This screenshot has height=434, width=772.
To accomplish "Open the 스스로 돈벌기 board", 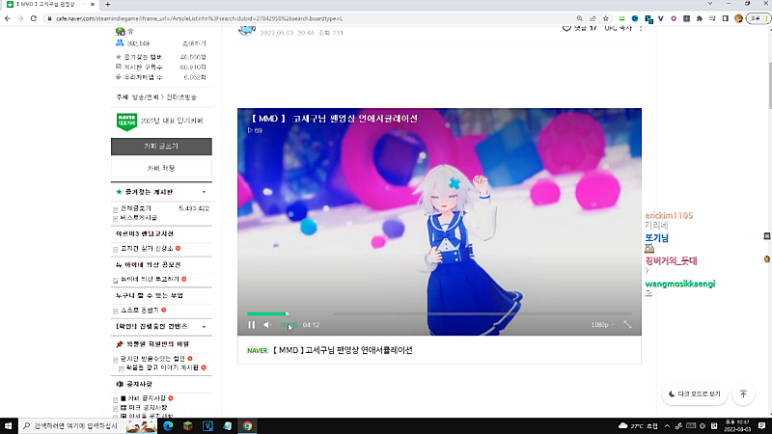I will tap(140, 310).
